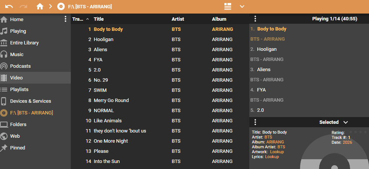Click Lyrics Lookup link
The image size is (369, 169).
point(272,157)
